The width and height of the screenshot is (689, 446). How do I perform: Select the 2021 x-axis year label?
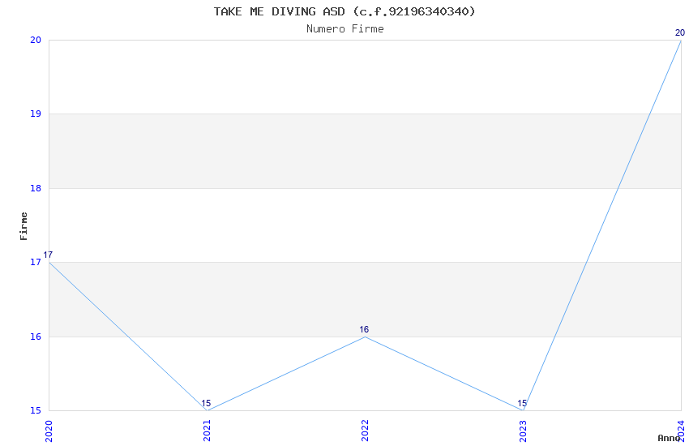pyautogui.click(x=207, y=431)
